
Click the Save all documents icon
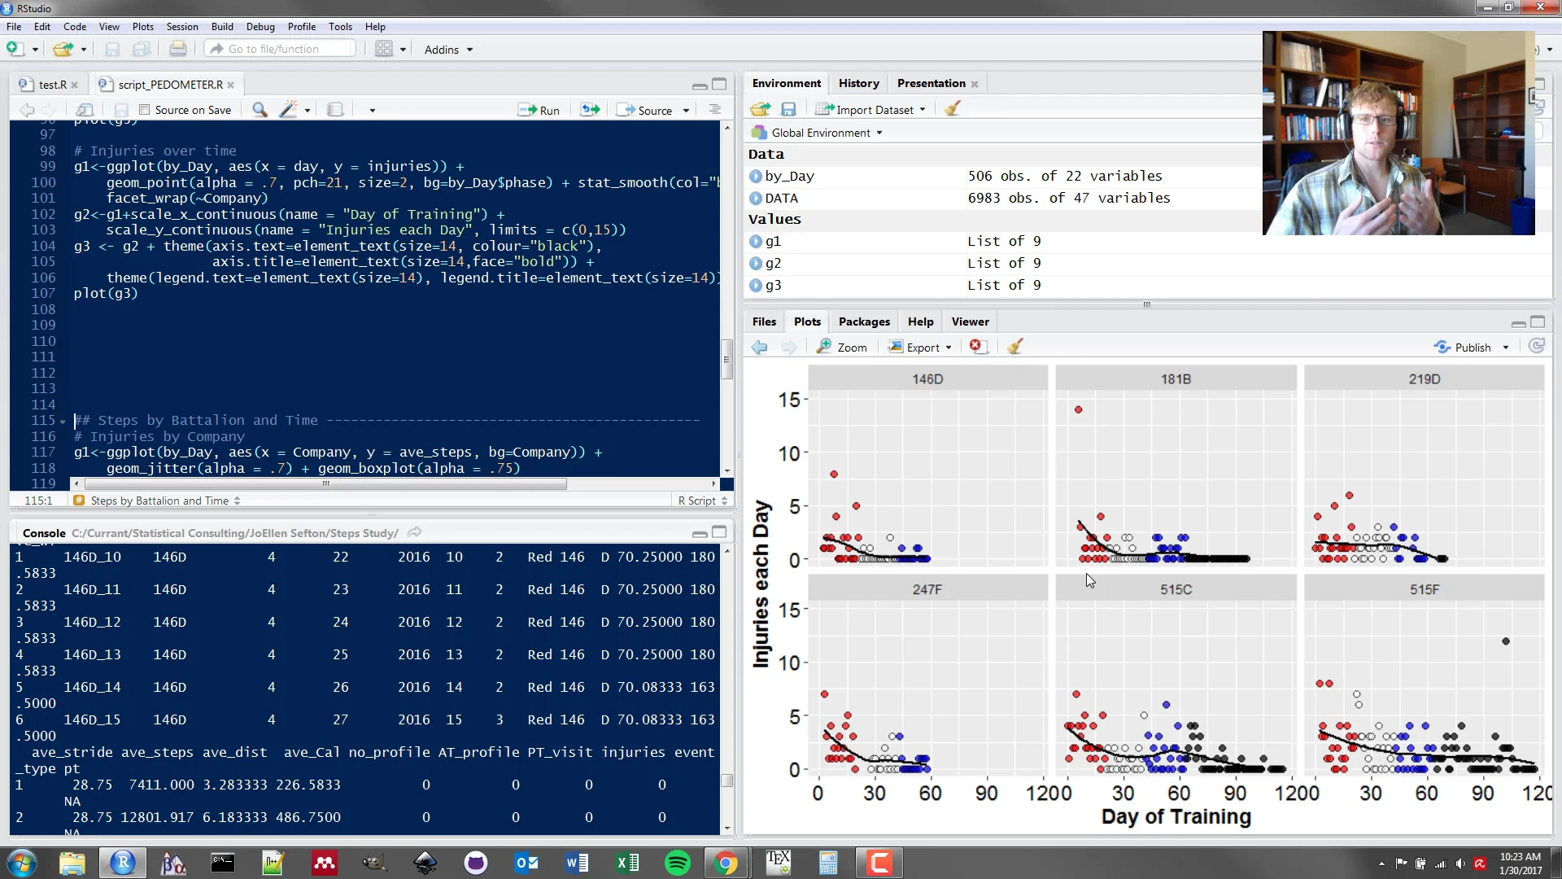tap(141, 50)
